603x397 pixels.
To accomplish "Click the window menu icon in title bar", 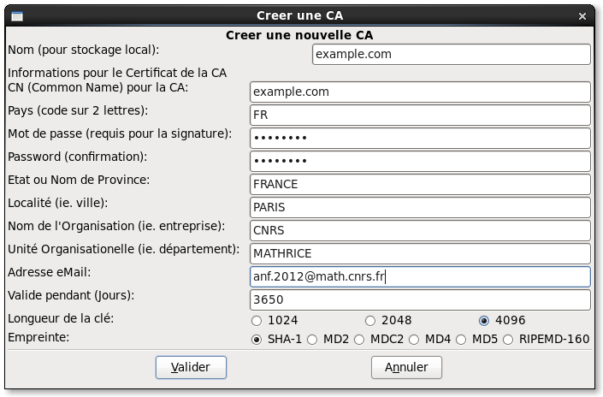I will 17,16.
